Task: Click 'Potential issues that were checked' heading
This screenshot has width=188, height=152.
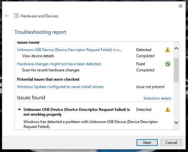Action: (48, 79)
